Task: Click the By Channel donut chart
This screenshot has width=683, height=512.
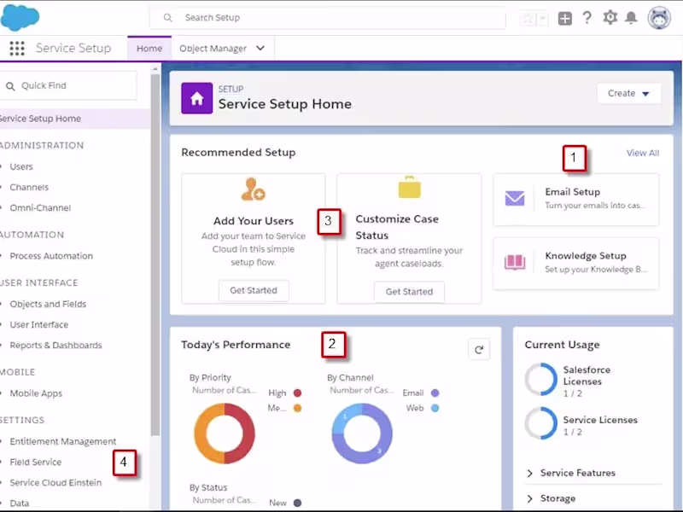Action: [362, 433]
